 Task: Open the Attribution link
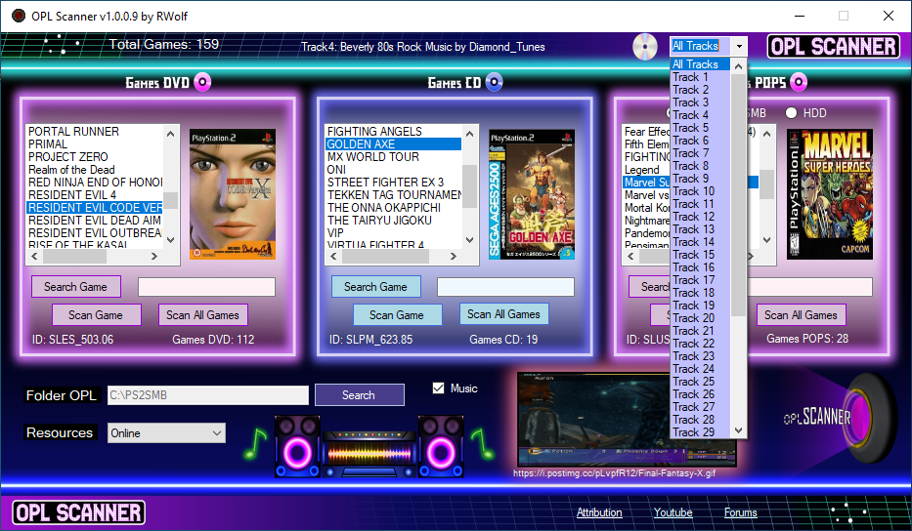click(599, 512)
